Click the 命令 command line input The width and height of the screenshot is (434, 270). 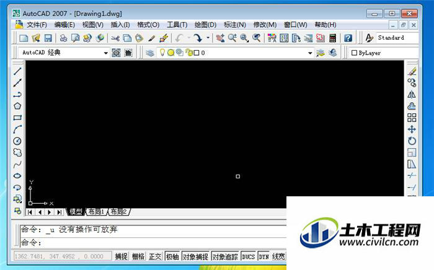[x=154, y=243]
